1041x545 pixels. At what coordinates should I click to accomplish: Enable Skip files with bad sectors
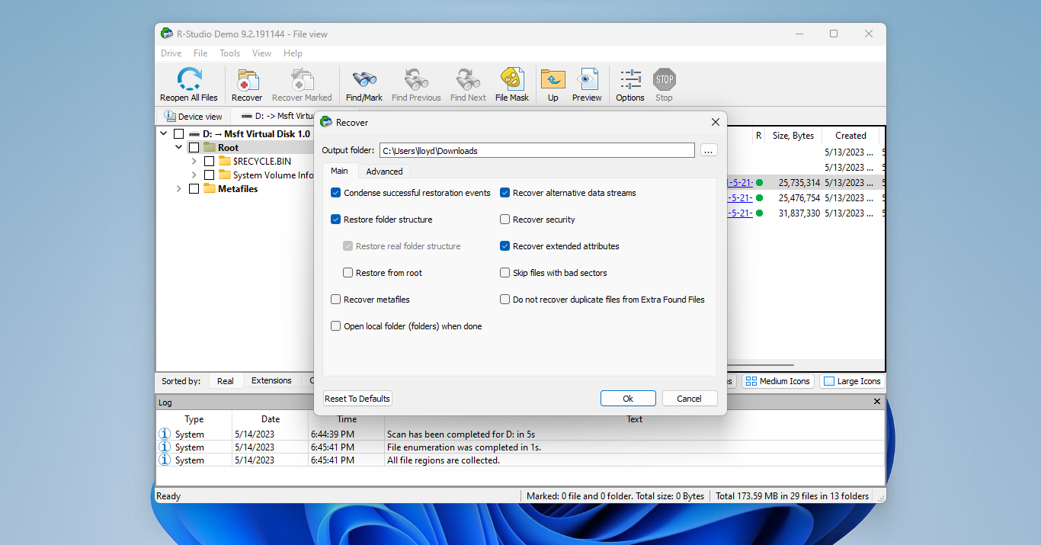coord(505,273)
